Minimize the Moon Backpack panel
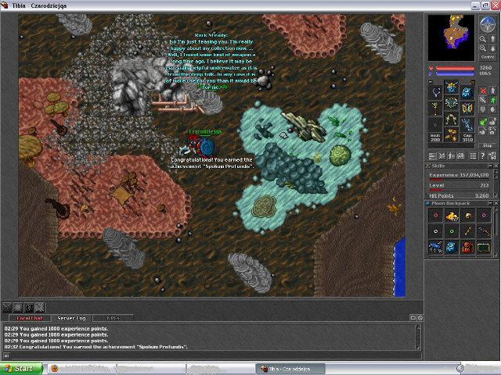501x375 pixels. tap(490, 203)
